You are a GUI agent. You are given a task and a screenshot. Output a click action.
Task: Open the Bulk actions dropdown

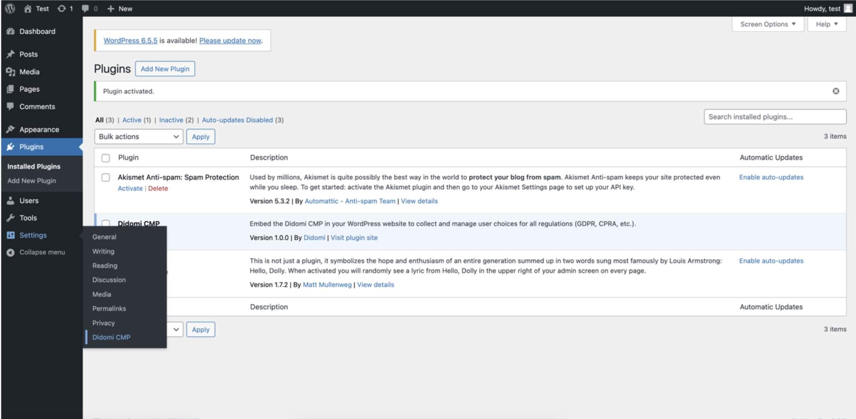[138, 136]
